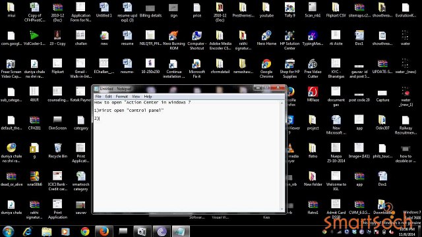Select the Freez Screen Video Capture icon
The height and width of the screenshot is (237, 422).
click(11, 68)
